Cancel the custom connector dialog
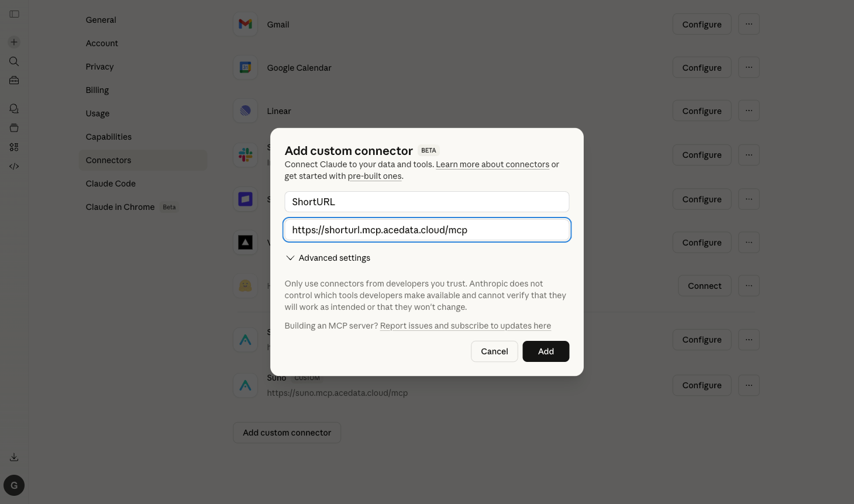Screen dimensions: 854x504 pos(494,351)
